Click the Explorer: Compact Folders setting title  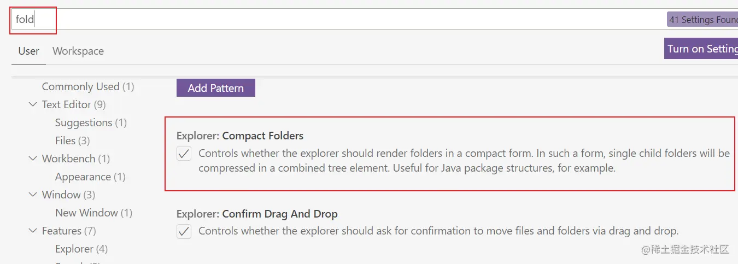[239, 136]
